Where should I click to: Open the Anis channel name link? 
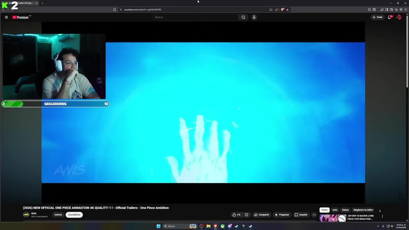coord(34,213)
